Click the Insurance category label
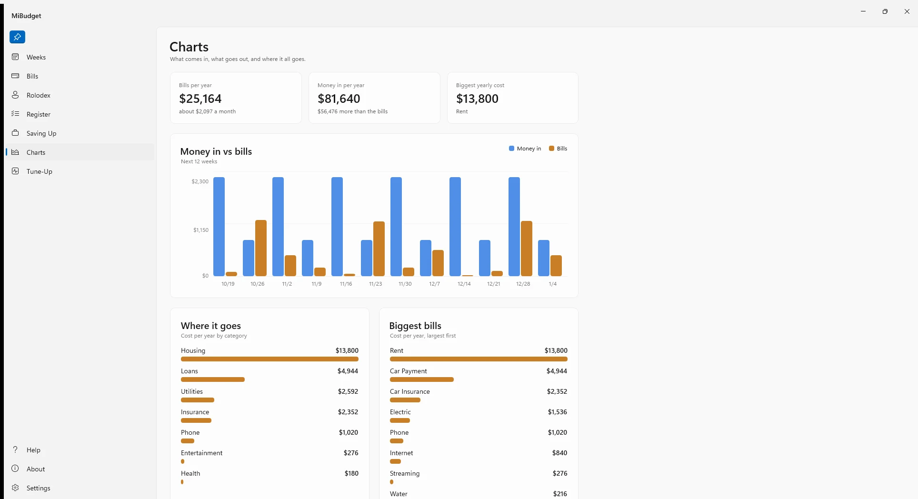 coord(195,412)
